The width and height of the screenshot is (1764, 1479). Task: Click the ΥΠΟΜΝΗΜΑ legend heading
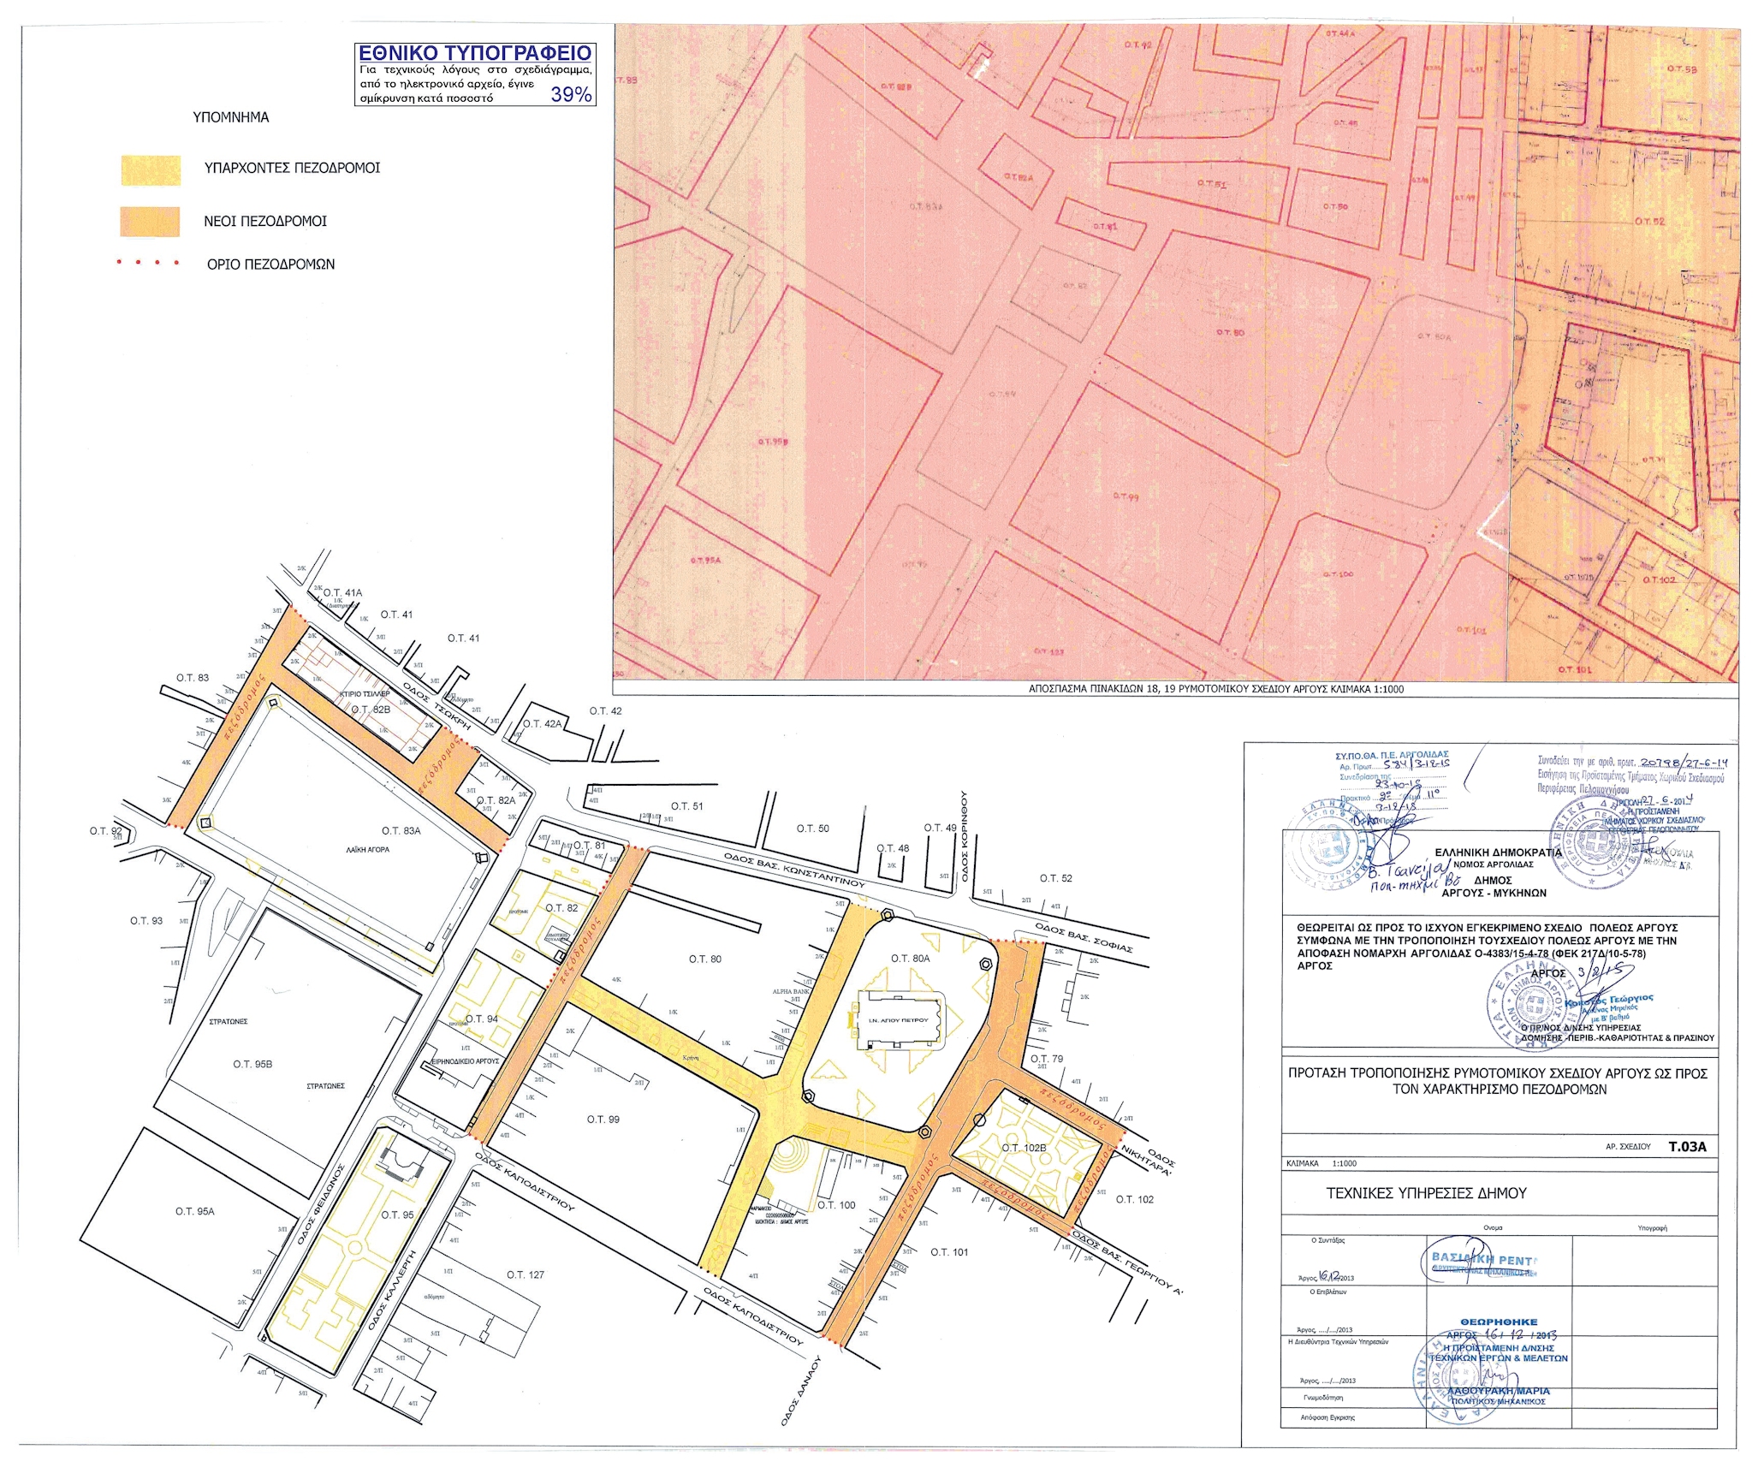pos(230,117)
